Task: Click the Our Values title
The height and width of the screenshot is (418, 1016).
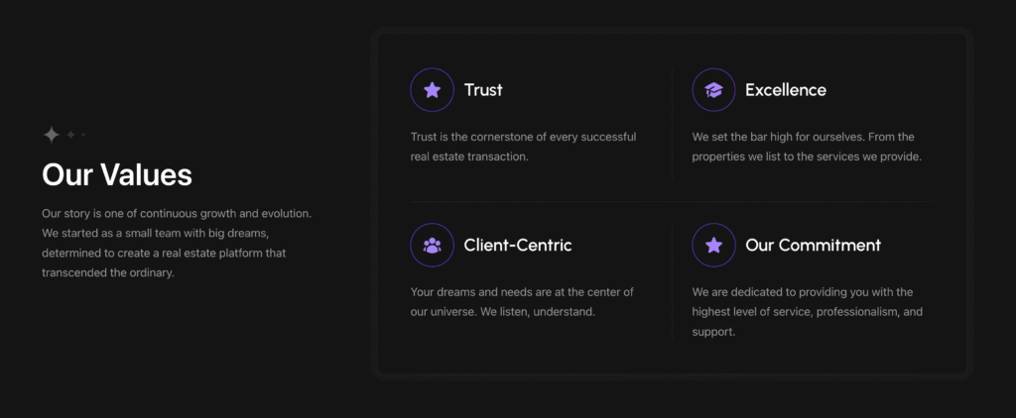Action: 117,174
